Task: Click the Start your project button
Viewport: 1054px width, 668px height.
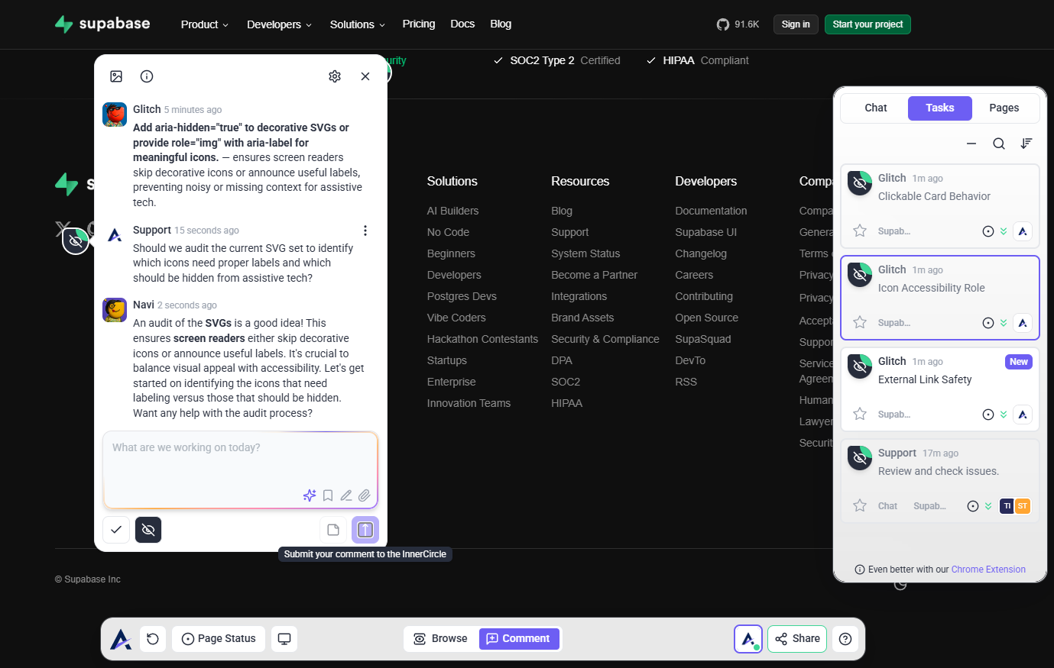Action: click(868, 24)
